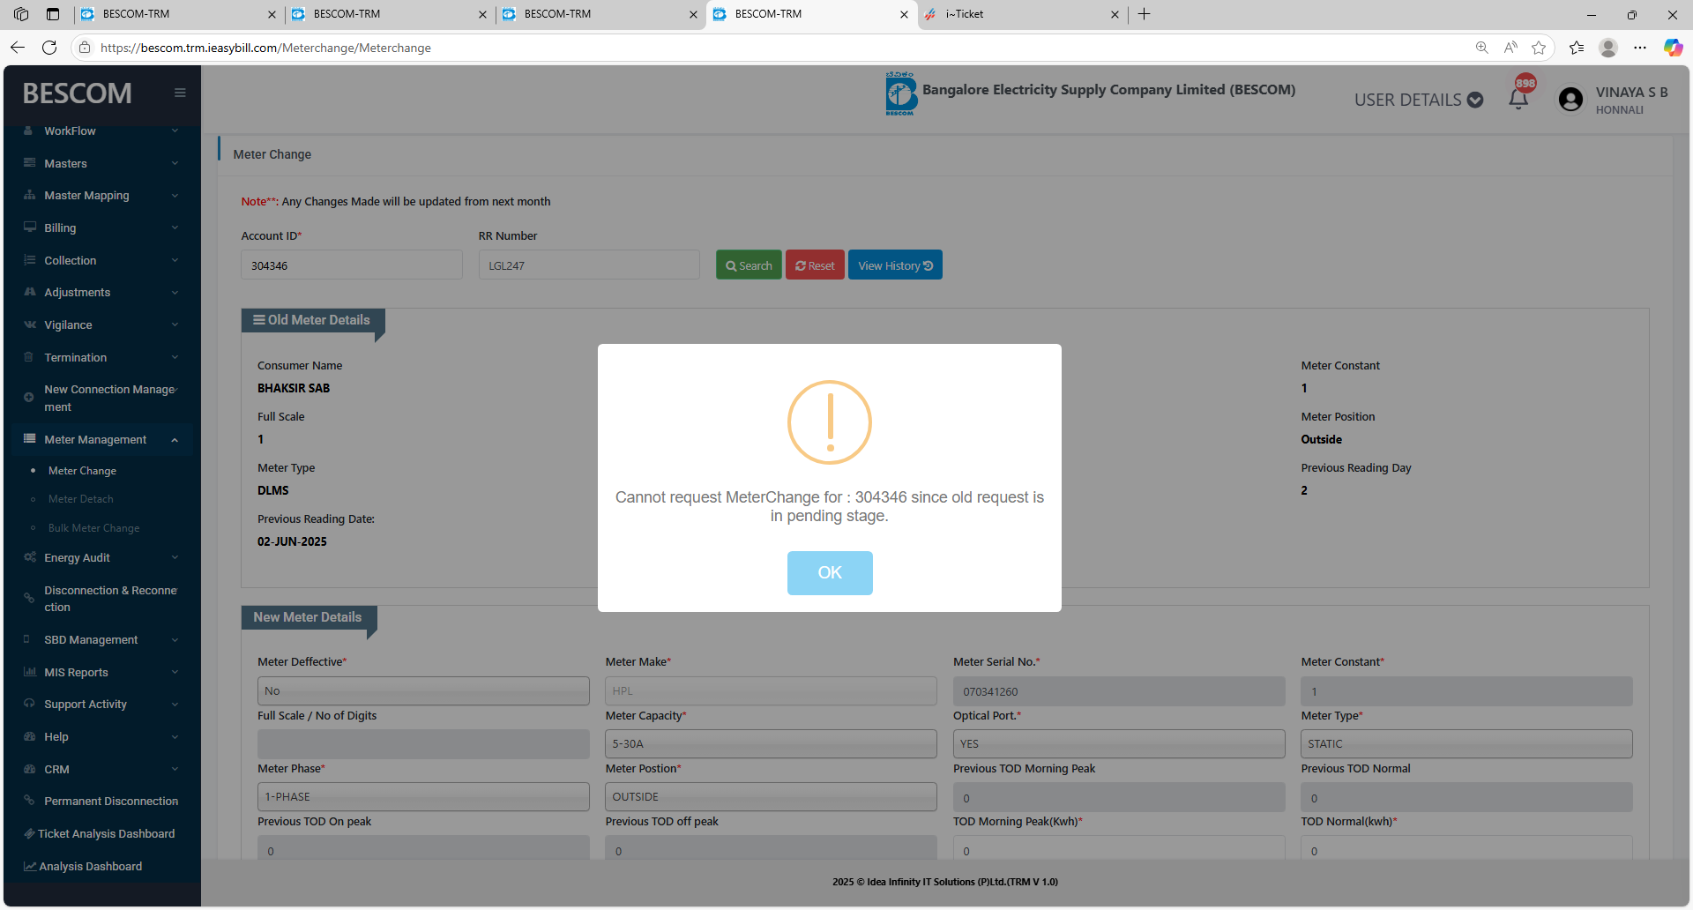
Task: Open browser settings and more menu
Action: click(x=1640, y=48)
